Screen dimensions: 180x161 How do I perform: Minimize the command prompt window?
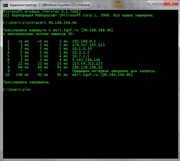(x=151, y=3)
